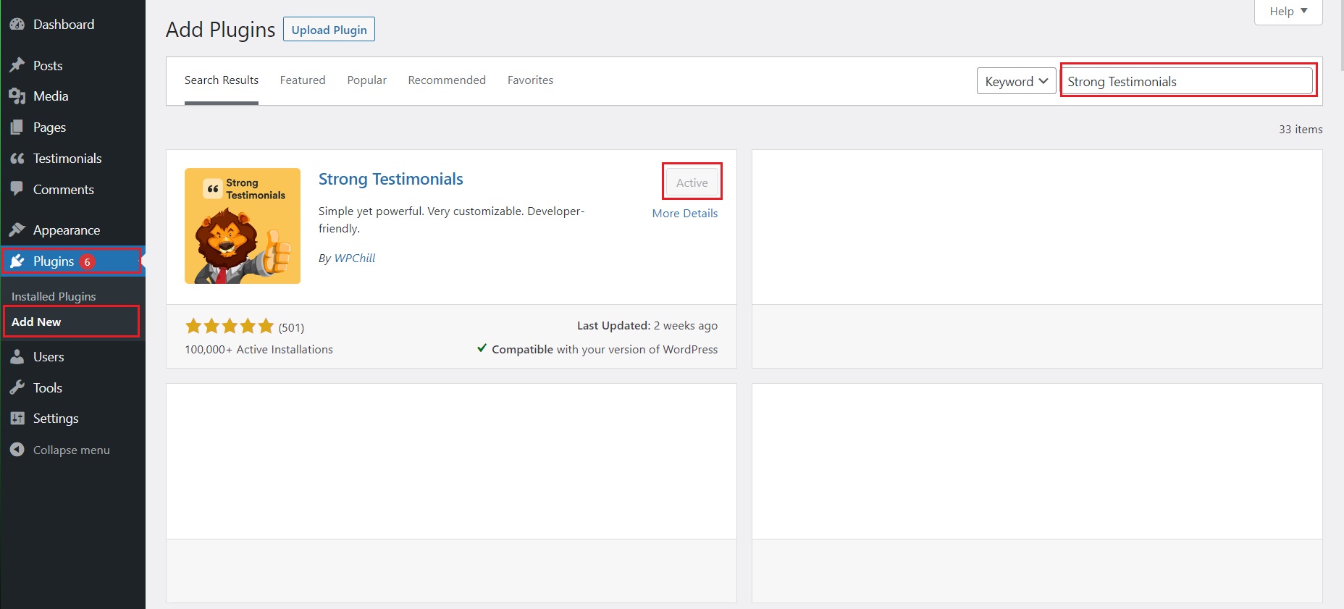This screenshot has width=1344, height=609.
Task: Click the Tools wrench icon
Action: pyautogui.click(x=17, y=388)
